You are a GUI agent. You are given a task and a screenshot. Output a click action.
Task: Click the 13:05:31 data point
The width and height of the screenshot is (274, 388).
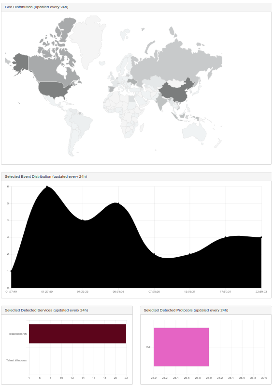(190, 254)
